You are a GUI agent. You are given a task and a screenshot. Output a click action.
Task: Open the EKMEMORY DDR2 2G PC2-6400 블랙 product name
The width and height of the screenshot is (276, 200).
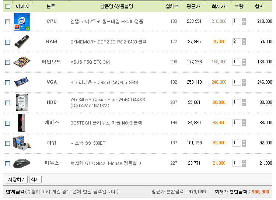[108, 42]
